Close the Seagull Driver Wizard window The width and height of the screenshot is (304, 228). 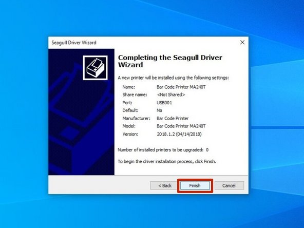coord(242,42)
